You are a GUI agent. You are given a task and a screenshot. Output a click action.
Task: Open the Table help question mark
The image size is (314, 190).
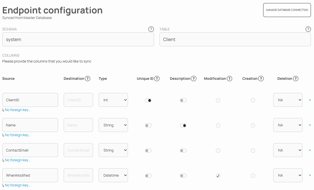pos(308,29)
